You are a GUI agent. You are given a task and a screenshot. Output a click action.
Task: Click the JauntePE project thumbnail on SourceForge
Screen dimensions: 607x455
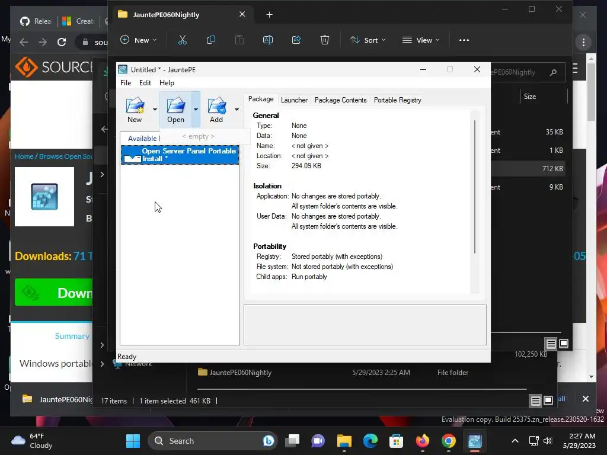44,197
